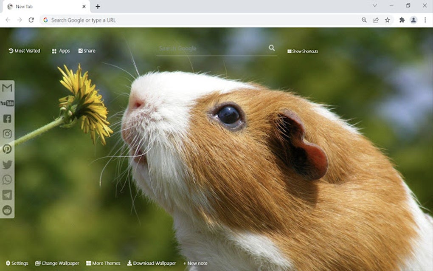Toggle Show Shortcuts visibility
Viewport: 433px width, 271px height.
coord(302,51)
